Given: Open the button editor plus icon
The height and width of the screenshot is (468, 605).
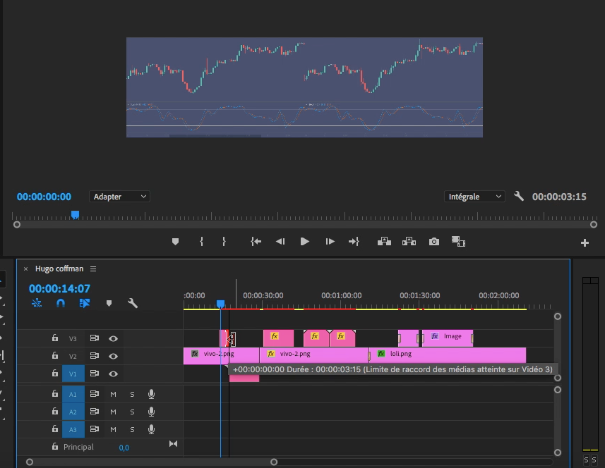Looking at the screenshot, I should click(585, 243).
